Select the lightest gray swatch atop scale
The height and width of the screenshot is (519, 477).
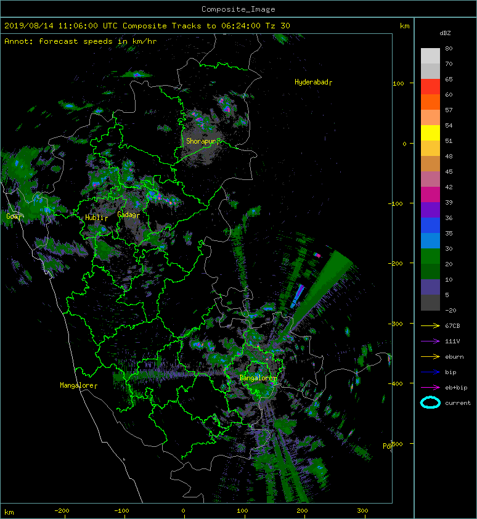430,56
